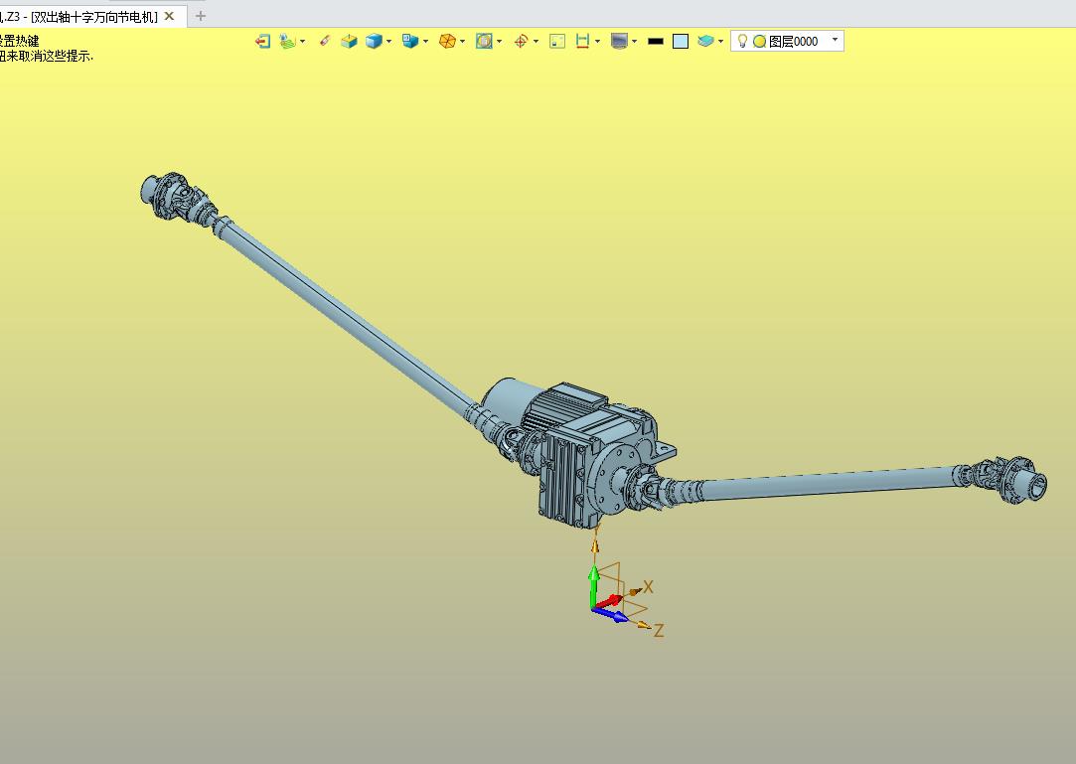The width and height of the screenshot is (1076, 764).
Task: Open the 图层0000 layer dropdown
Action: pos(836,40)
